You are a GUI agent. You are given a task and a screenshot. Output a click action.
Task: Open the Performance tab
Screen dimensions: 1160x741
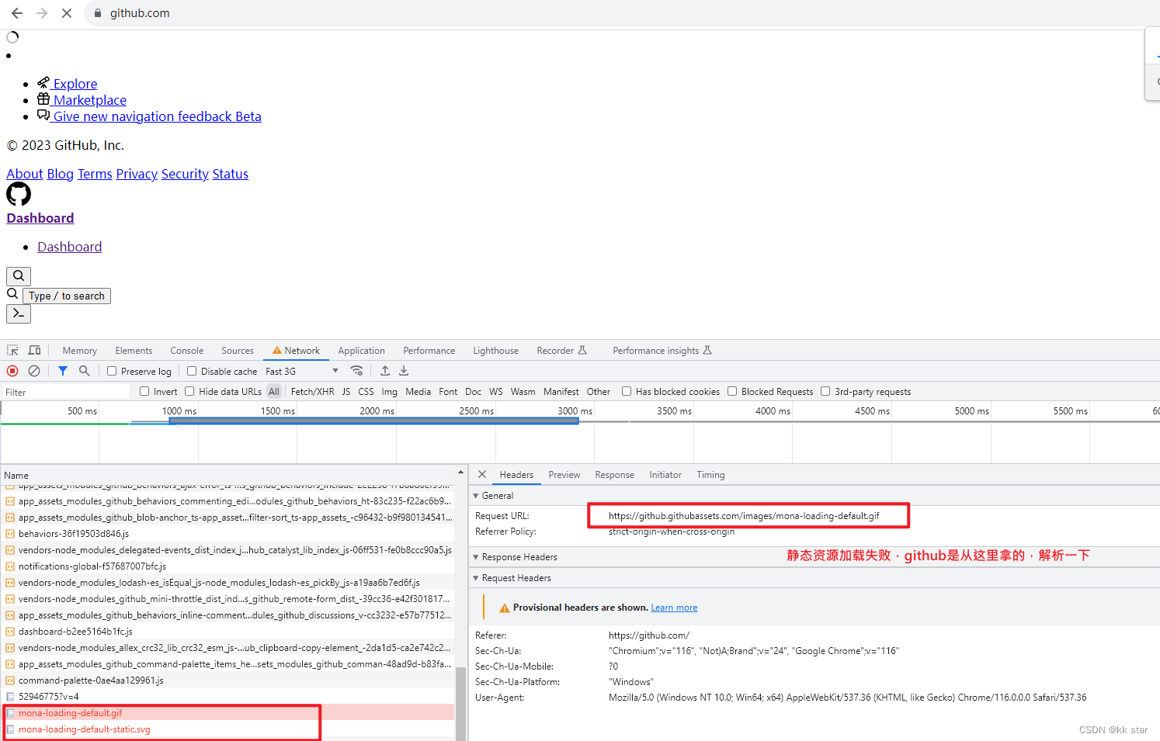(429, 351)
